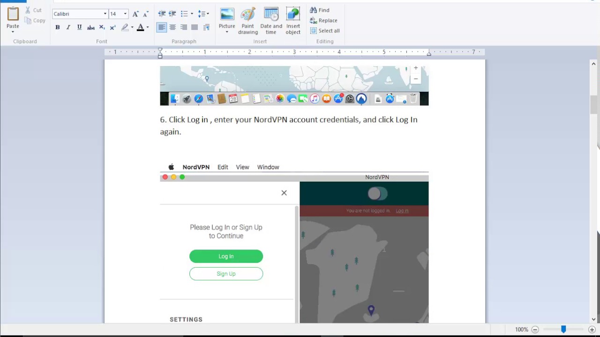Click Select all in Editing group
This screenshot has height=337, width=600.
(325, 30)
